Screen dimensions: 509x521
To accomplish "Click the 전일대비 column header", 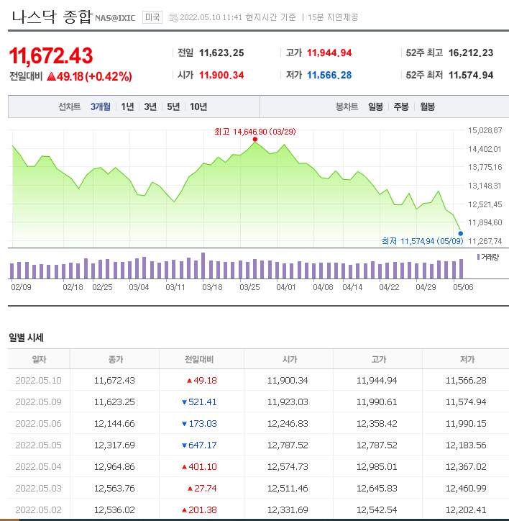I will (x=199, y=359).
